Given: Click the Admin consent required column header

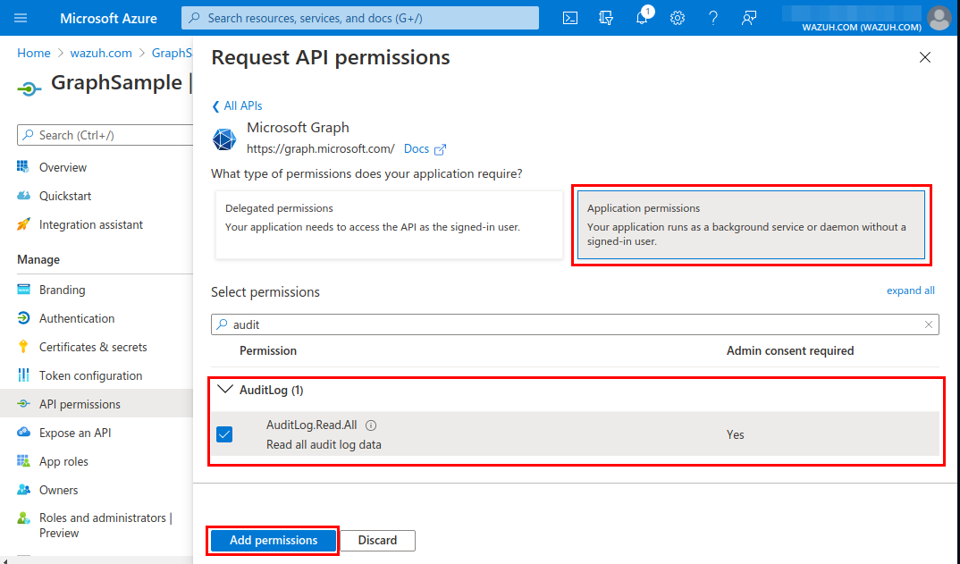Looking at the screenshot, I should [790, 351].
